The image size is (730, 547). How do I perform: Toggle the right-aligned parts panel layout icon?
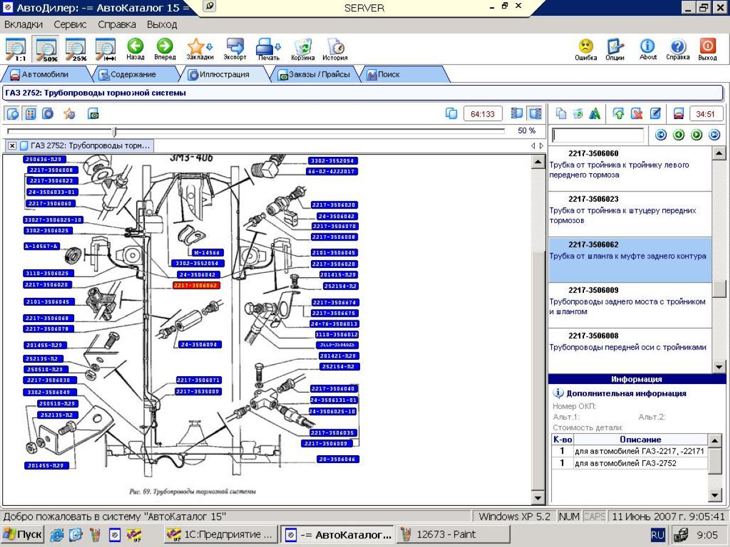pyautogui.click(x=535, y=114)
